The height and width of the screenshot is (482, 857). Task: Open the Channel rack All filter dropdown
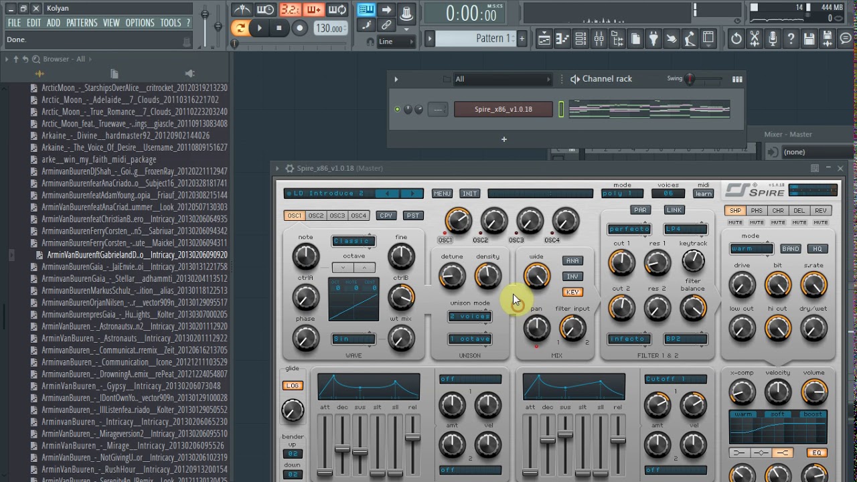click(x=502, y=79)
